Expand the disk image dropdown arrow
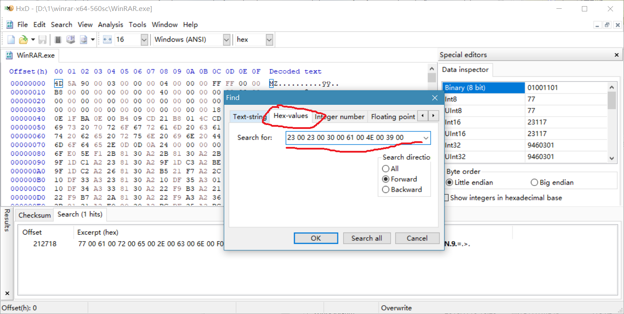The image size is (624, 314). click(93, 39)
